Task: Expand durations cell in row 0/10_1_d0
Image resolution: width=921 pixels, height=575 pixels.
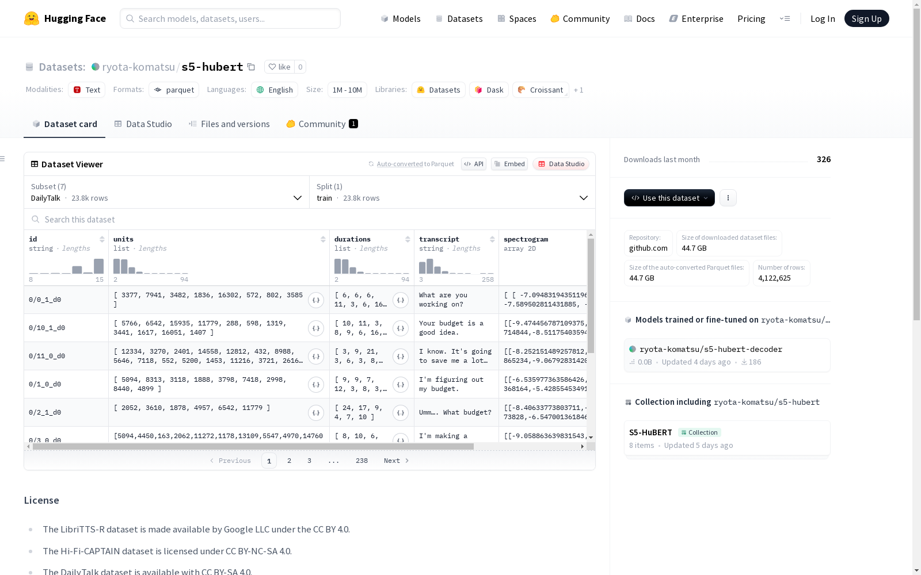Action: (401, 328)
